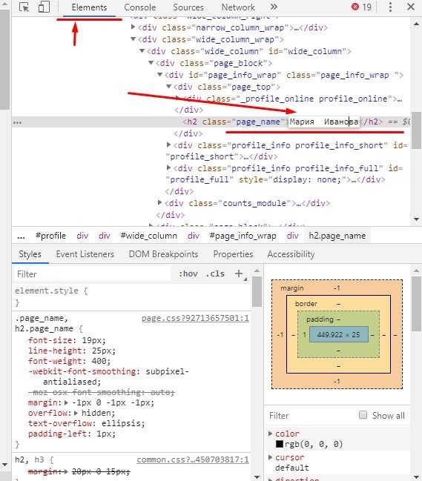The height and width of the screenshot is (481, 422).
Task: Expand the counts_module div node
Action: click(x=159, y=202)
